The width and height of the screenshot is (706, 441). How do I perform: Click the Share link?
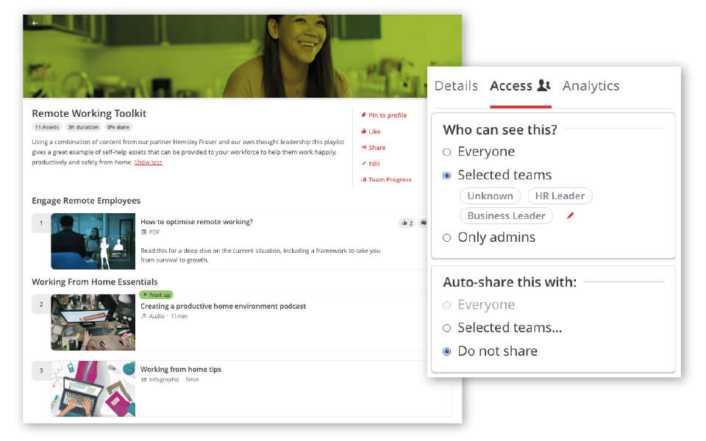(x=377, y=148)
